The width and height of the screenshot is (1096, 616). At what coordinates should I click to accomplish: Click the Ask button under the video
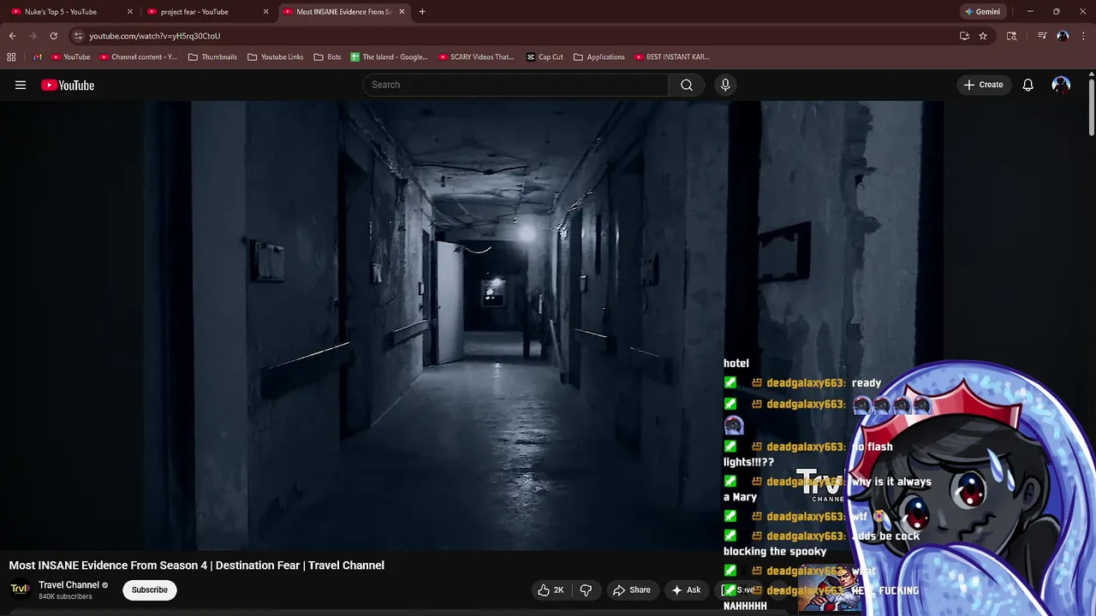(x=686, y=590)
